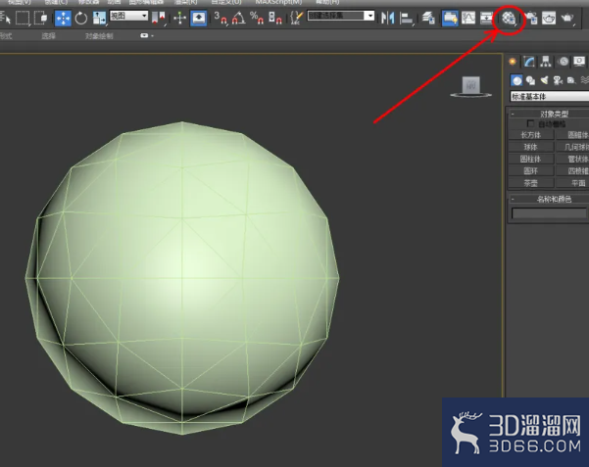Screen dimensions: 589x467
Task: Select the Shapes category icon
Action: point(530,80)
